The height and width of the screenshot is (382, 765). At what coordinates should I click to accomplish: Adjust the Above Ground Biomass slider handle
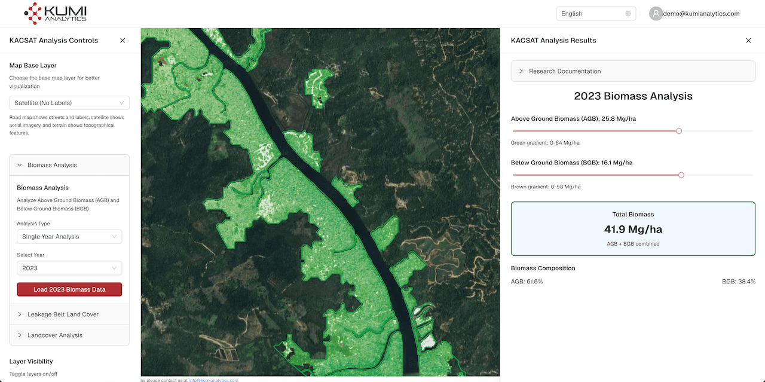click(x=679, y=131)
